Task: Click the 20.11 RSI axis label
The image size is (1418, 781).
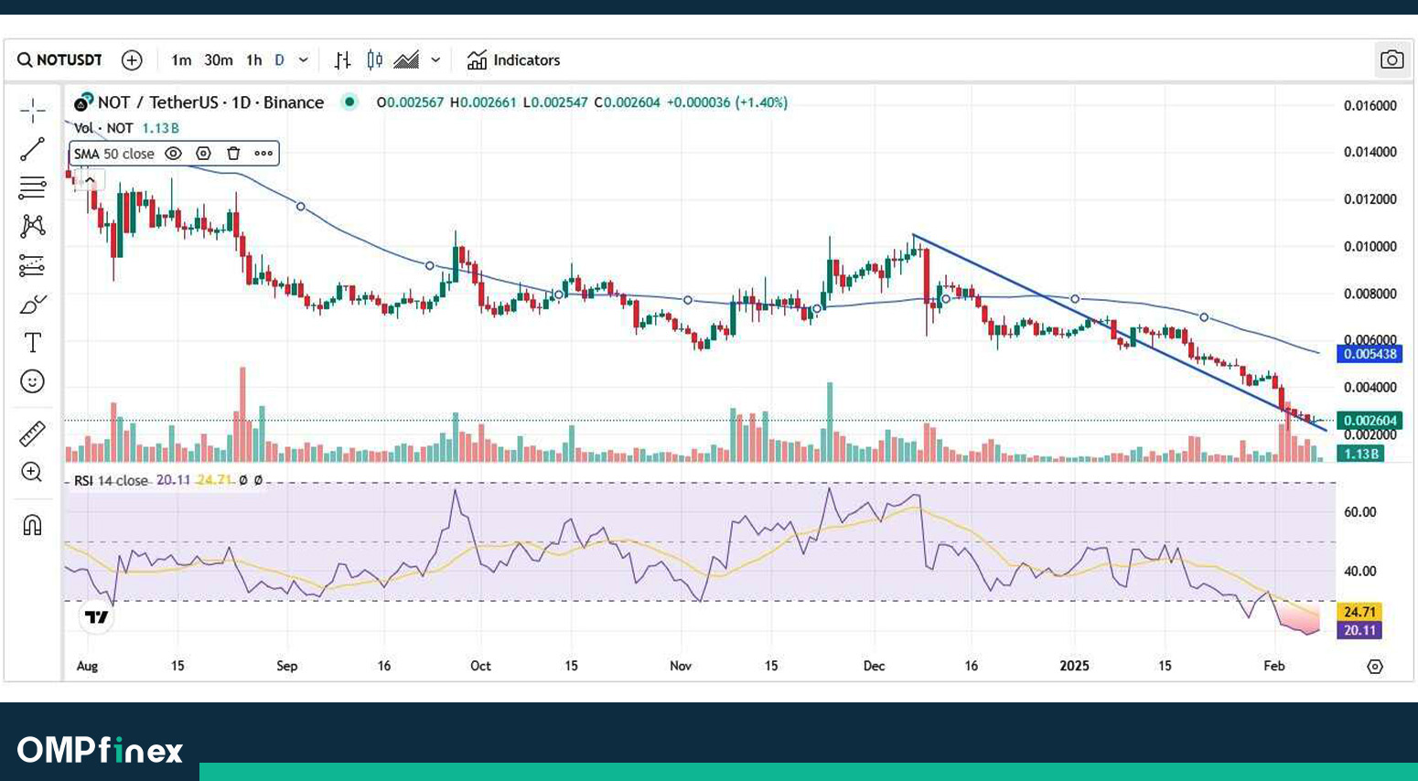Action: [x=1359, y=630]
